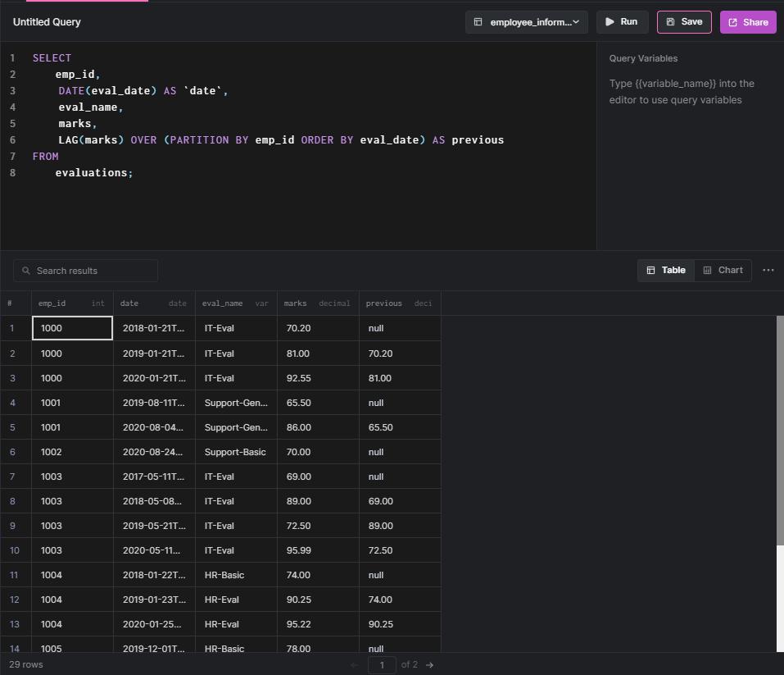Image resolution: width=784 pixels, height=675 pixels.
Task: Switch to Table view
Action: tap(665, 271)
